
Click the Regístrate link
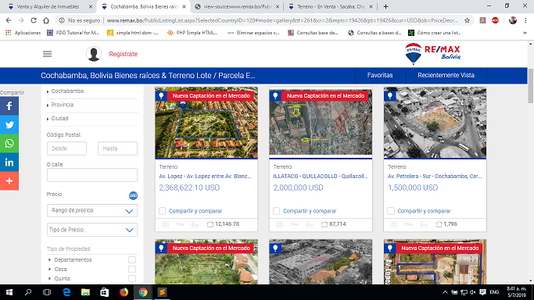click(x=124, y=54)
